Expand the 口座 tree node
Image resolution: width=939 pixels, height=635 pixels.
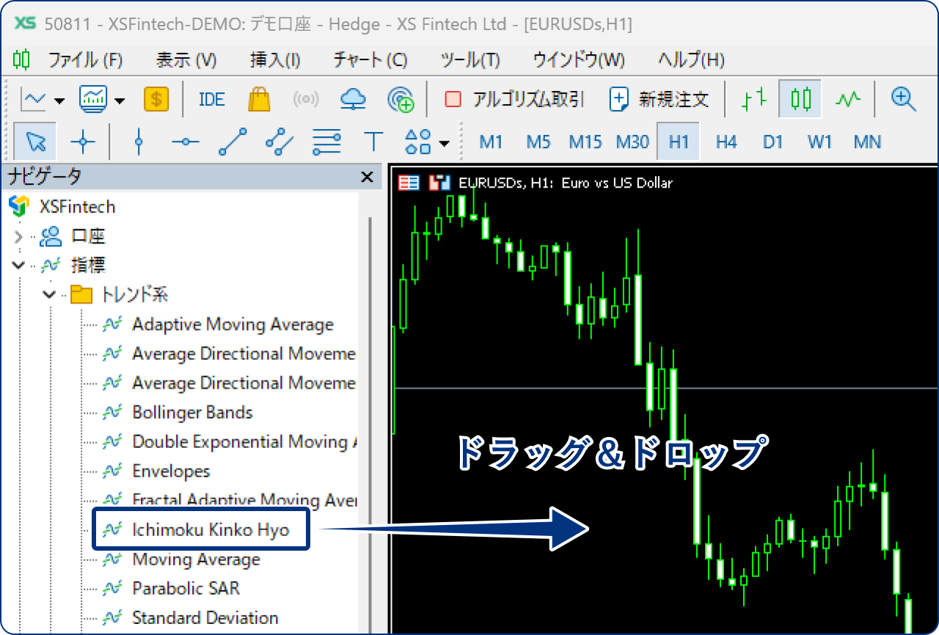(19, 236)
